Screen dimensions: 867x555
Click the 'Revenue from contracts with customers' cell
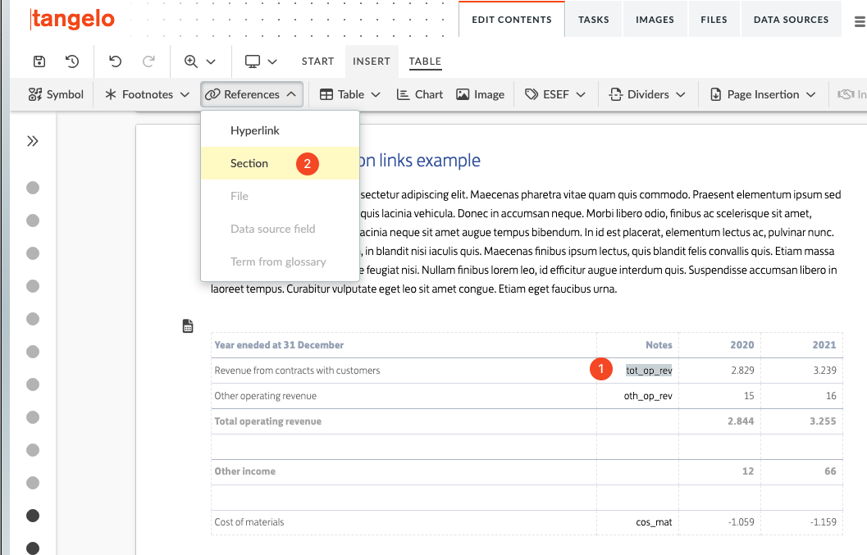pyautogui.click(x=404, y=371)
